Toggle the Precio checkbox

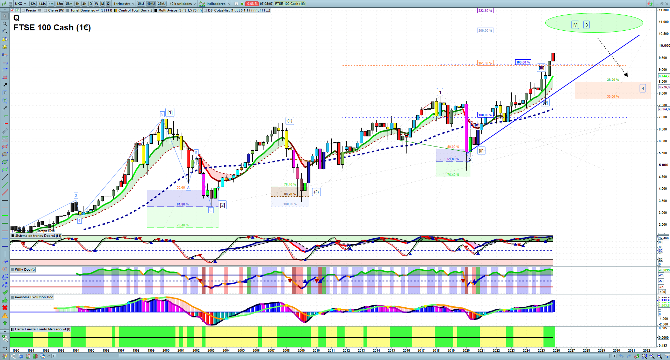[x=23, y=10]
